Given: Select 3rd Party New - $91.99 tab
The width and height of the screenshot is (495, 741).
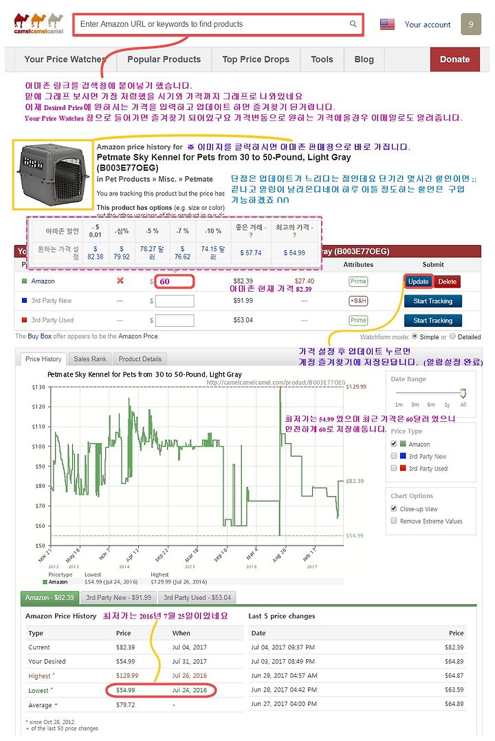Looking at the screenshot, I should point(118,597).
